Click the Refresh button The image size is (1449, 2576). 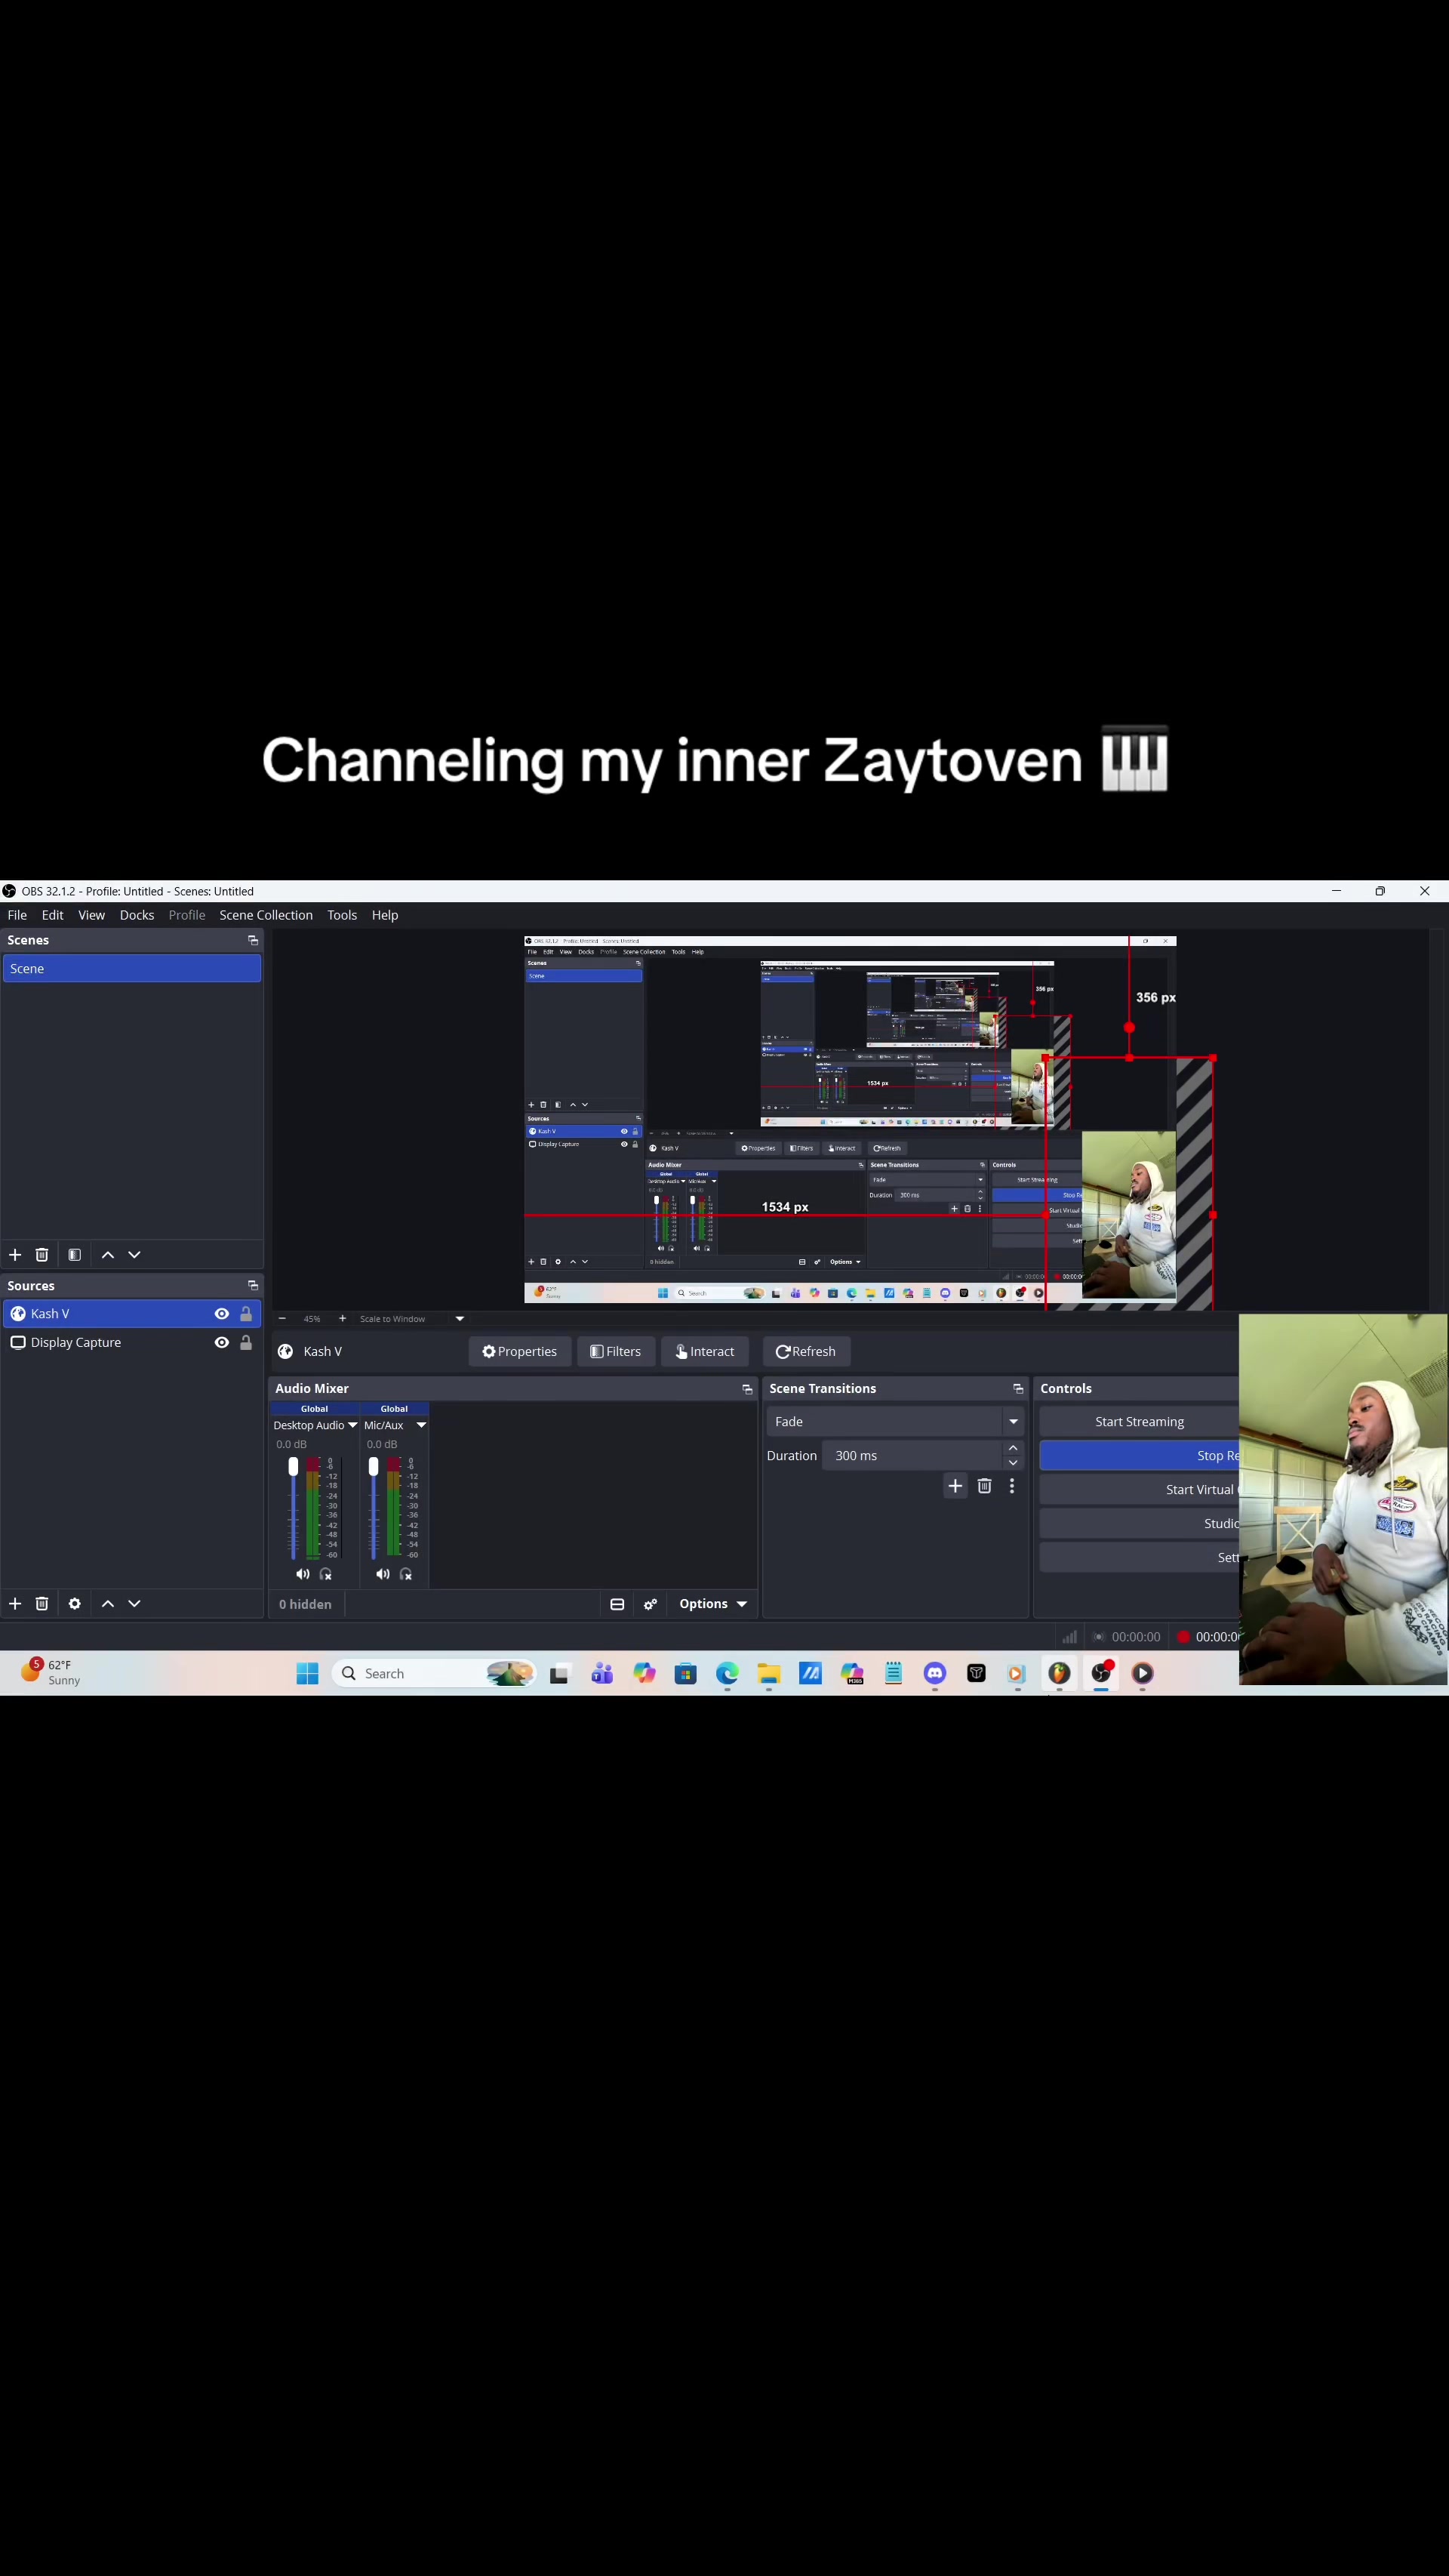tap(805, 1351)
